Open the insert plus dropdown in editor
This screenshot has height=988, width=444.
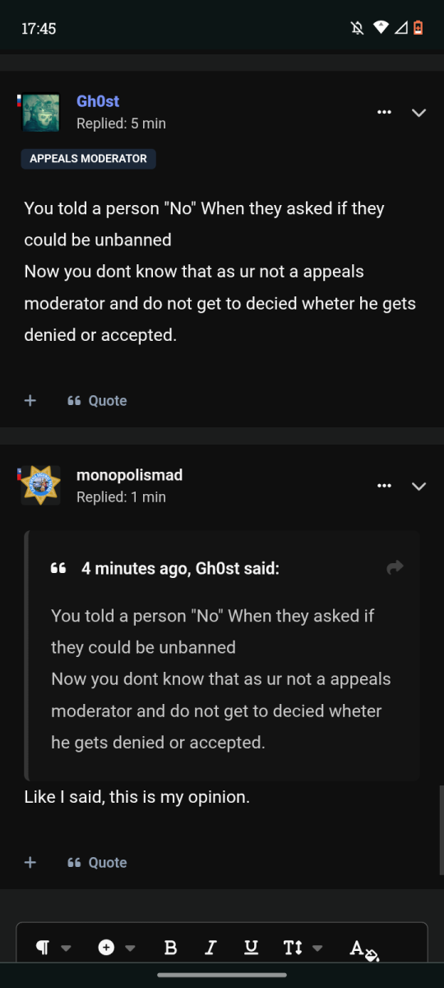(x=117, y=948)
